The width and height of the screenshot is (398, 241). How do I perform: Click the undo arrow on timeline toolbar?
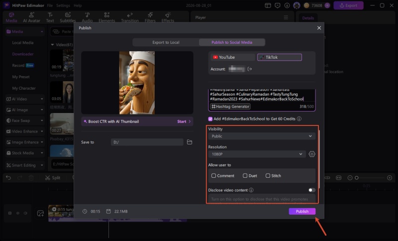click(8, 177)
